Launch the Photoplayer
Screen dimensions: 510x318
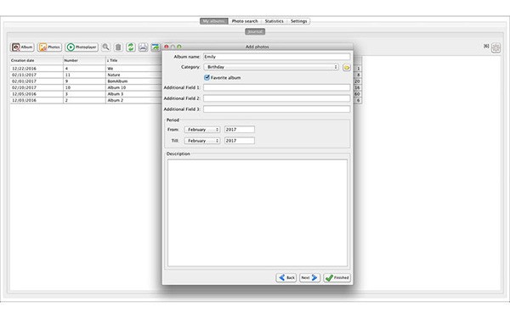(x=82, y=47)
